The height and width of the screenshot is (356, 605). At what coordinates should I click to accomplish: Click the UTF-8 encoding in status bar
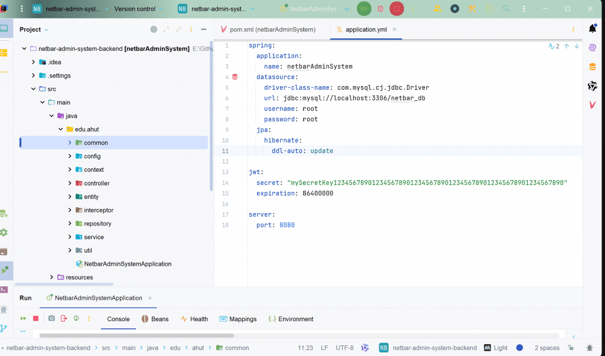344,348
